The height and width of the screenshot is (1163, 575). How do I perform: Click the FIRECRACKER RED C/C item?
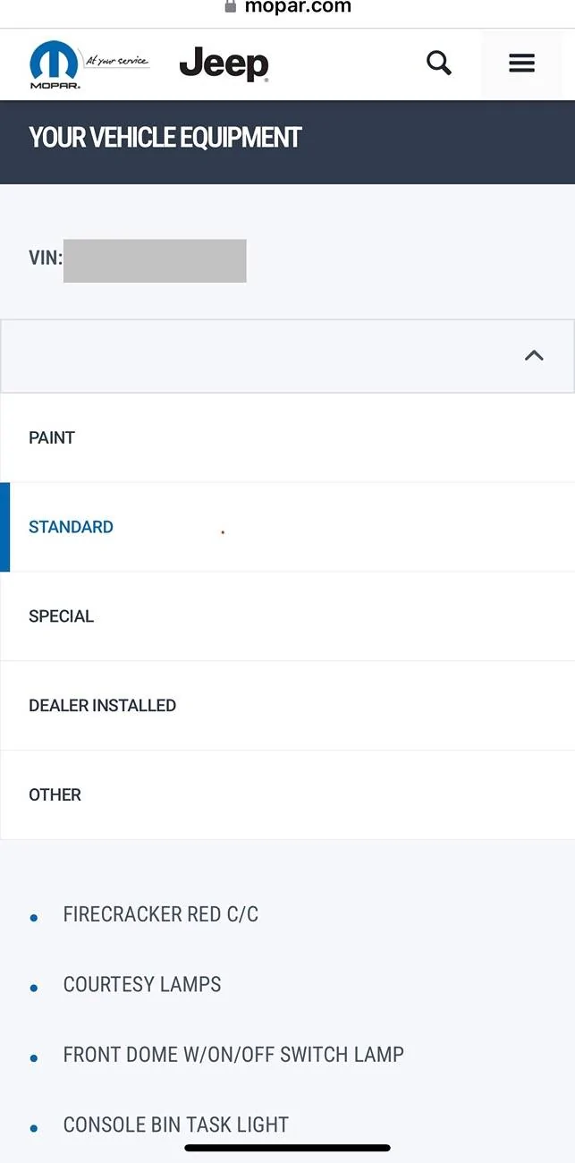[161, 914]
